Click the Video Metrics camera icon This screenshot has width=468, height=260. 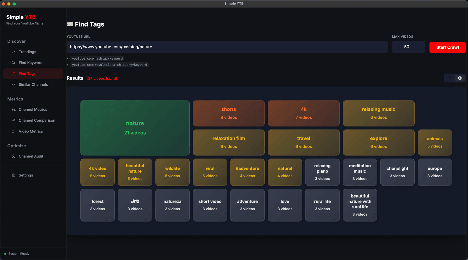(14, 131)
